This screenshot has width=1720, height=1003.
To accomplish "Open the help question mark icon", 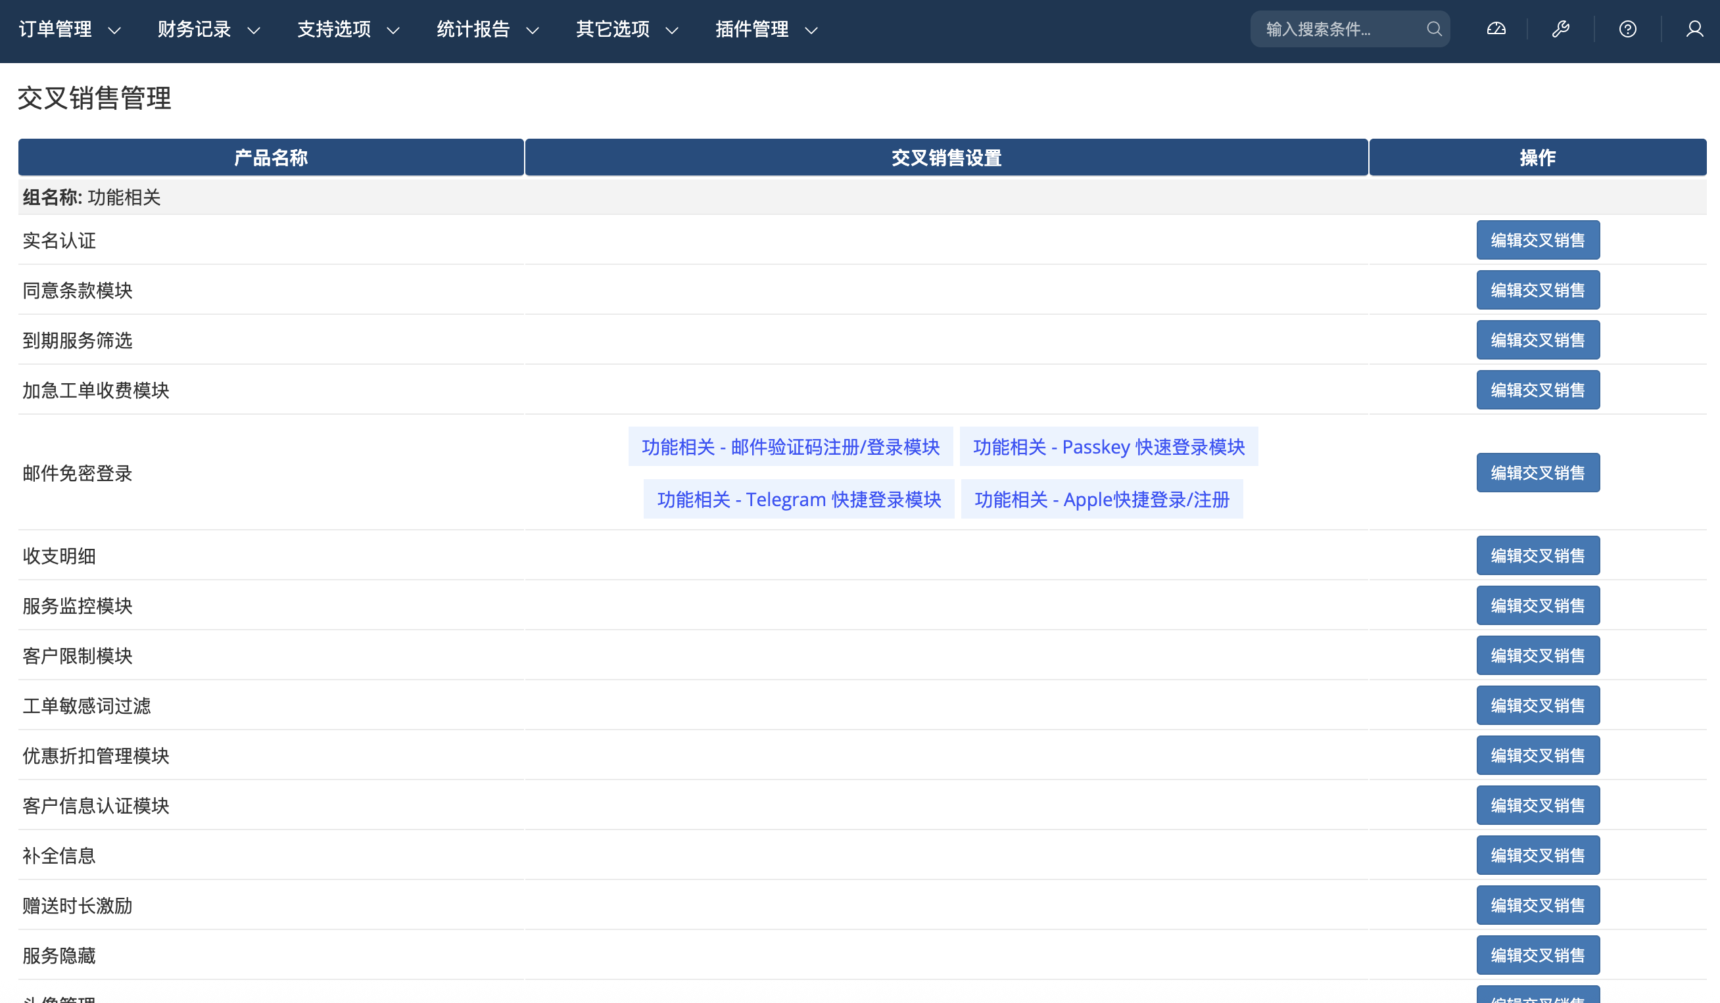I will point(1627,30).
